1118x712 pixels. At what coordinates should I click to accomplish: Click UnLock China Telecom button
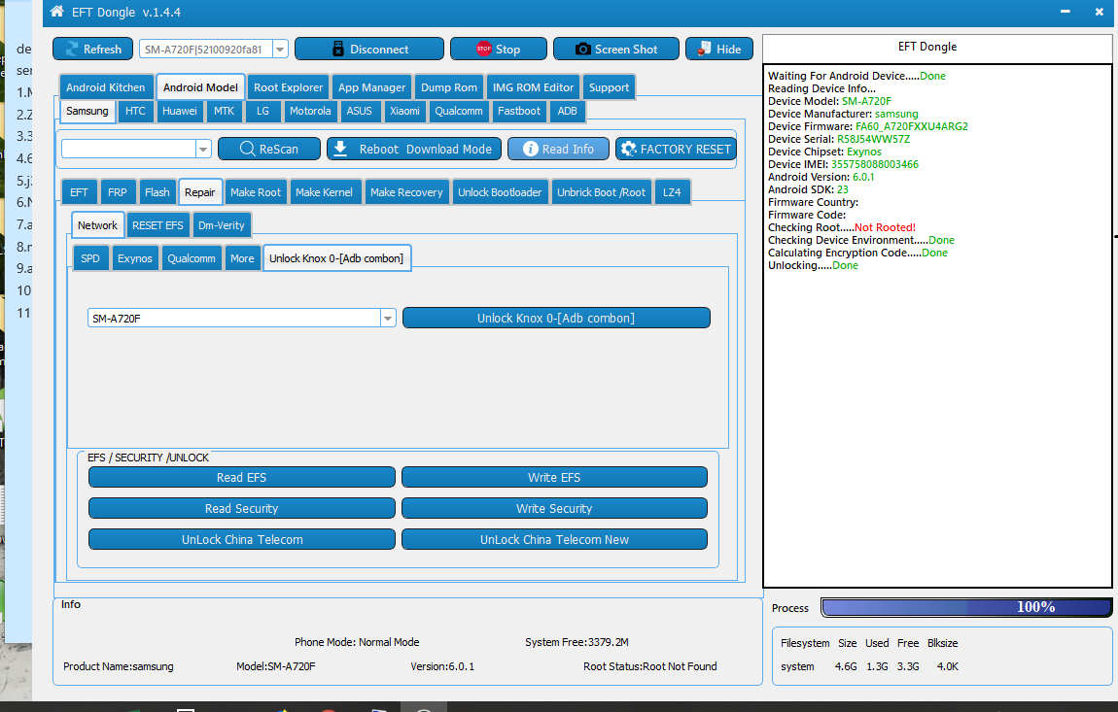pos(242,539)
